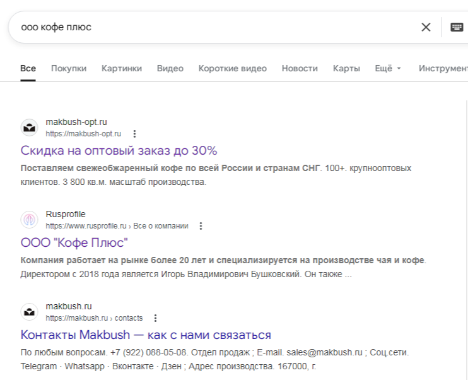Click the https://makbush.ru › contacts URL
This screenshot has height=380, width=468.
tap(94, 318)
